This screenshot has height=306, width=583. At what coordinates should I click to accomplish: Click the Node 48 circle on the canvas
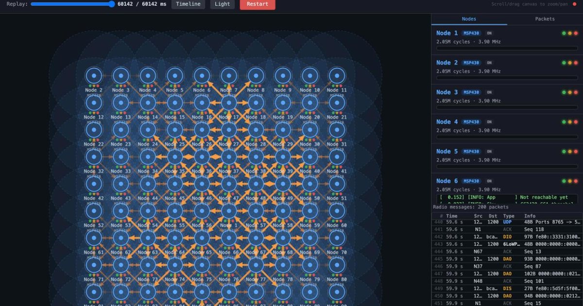pos(256,184)
